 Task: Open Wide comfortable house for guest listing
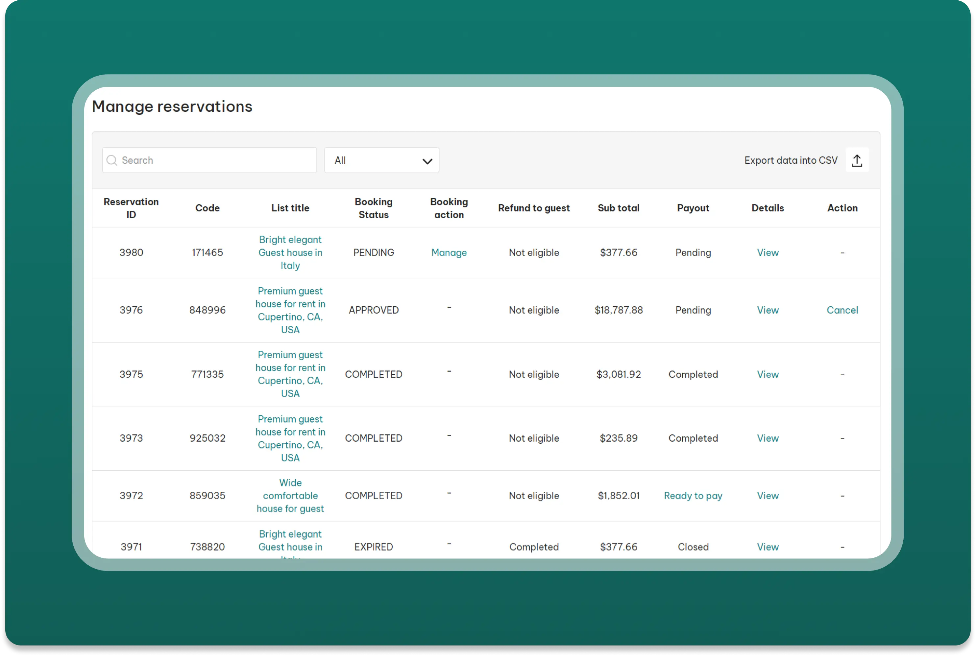pyautogui.click(x=290, y=496)
